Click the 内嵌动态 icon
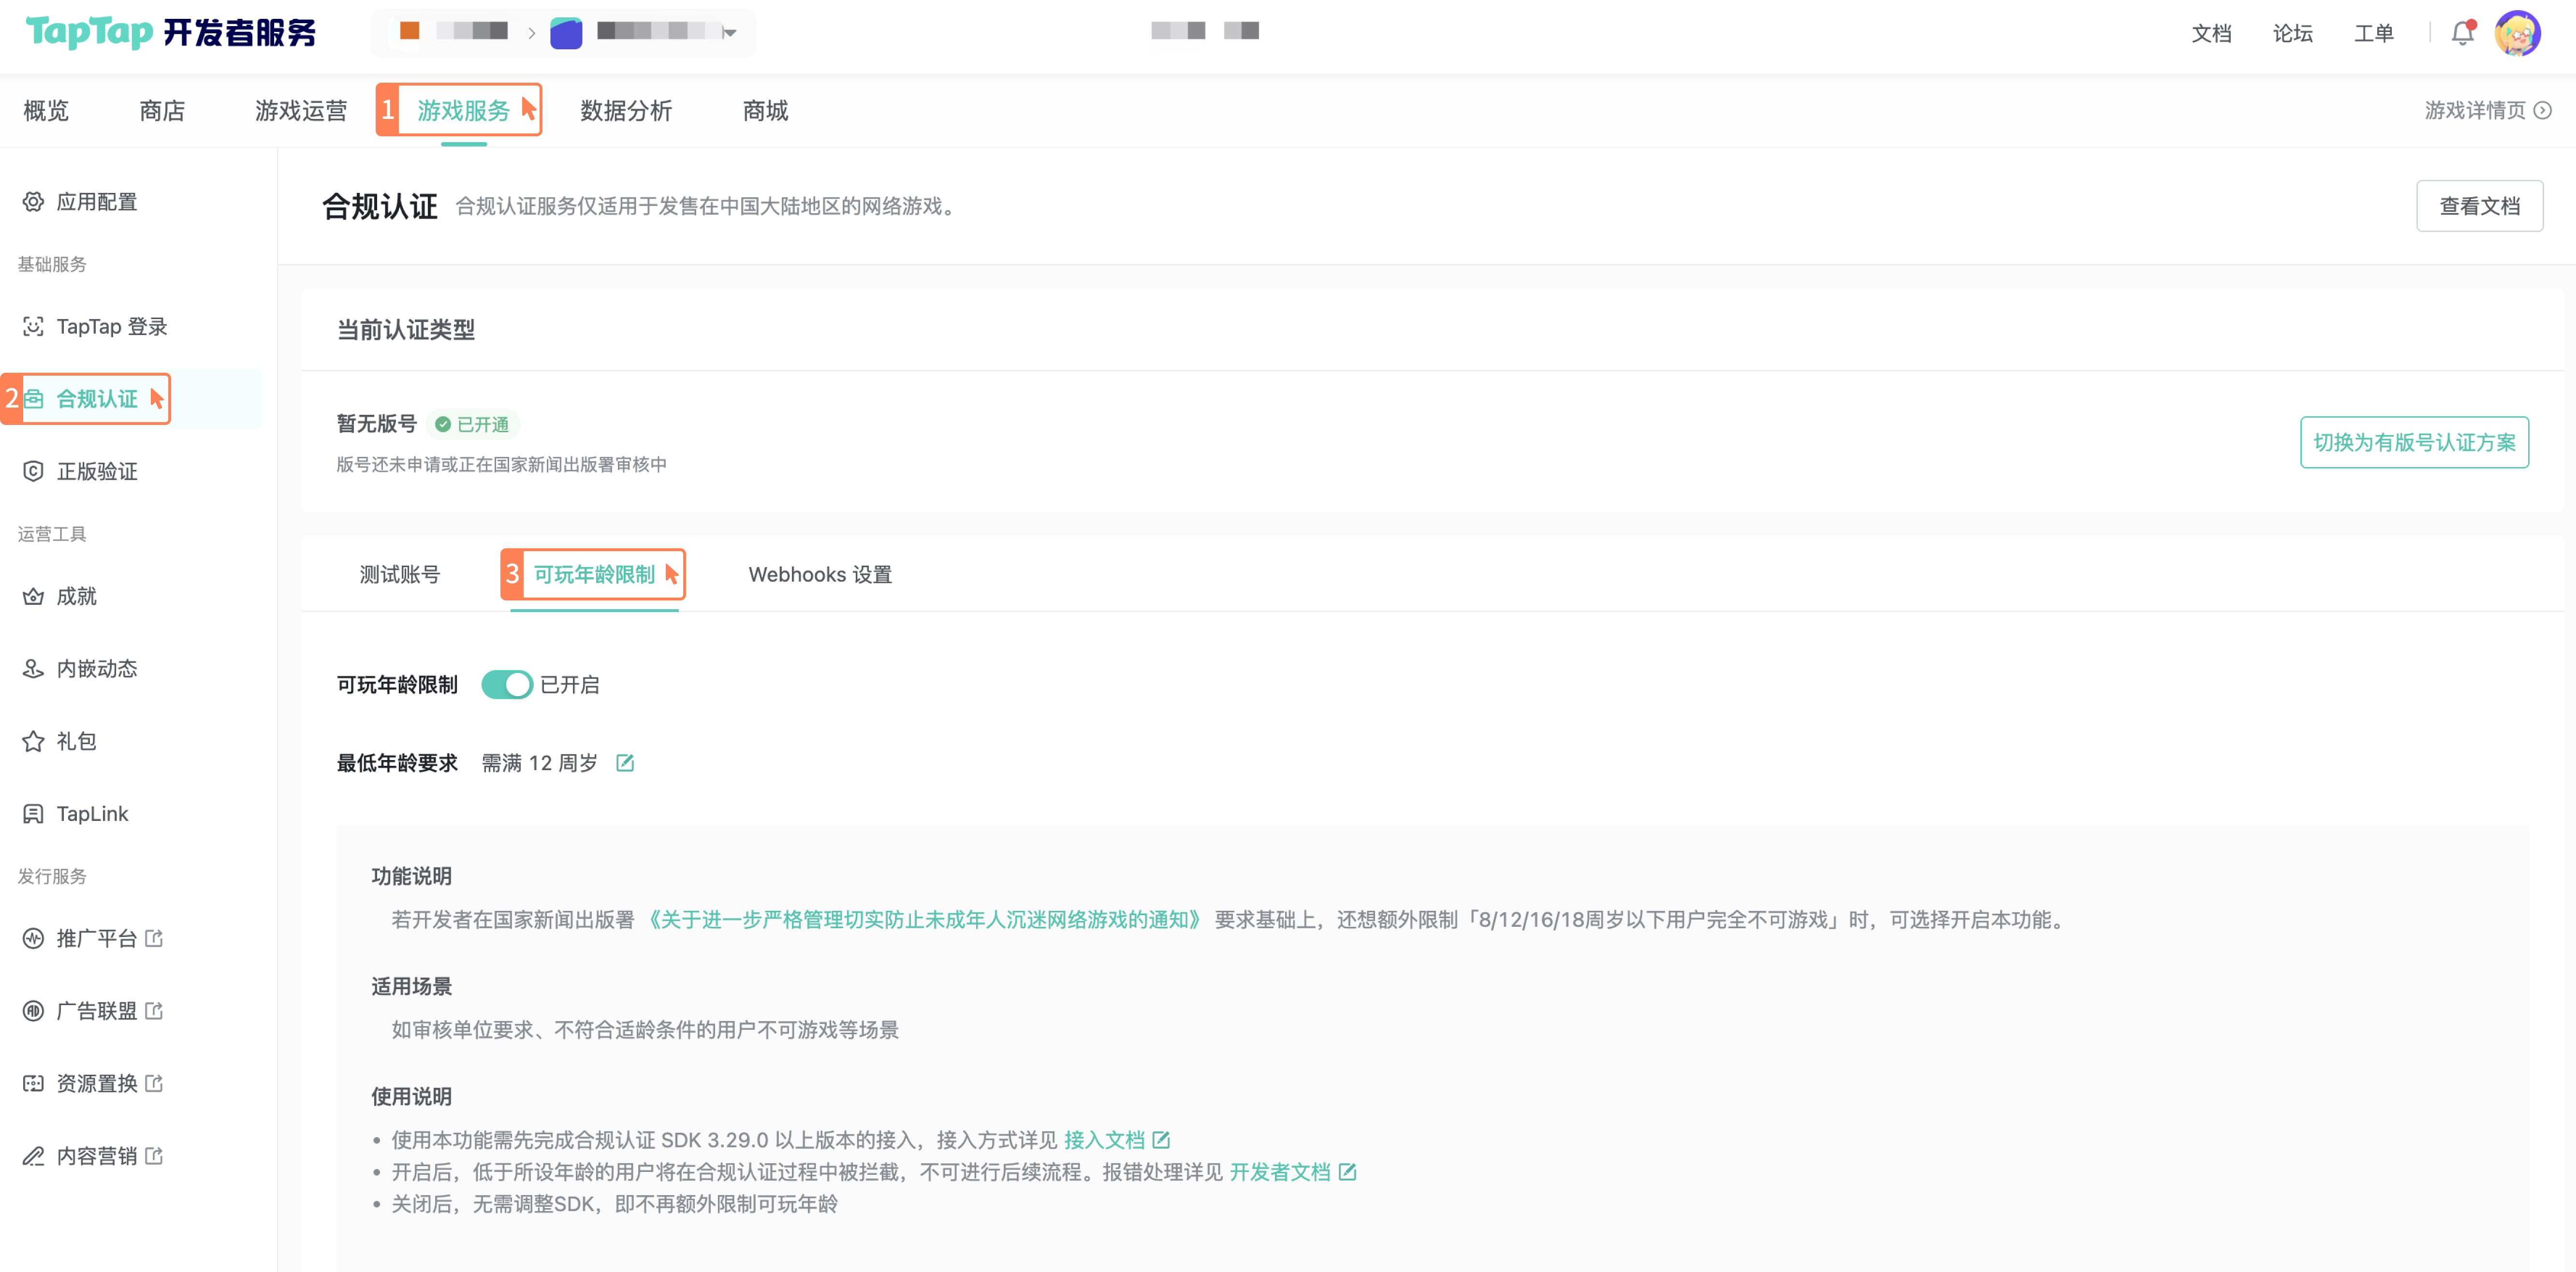Image resolution: width=2576 pixels, height=1272 pixels. [x=33, y=669]
